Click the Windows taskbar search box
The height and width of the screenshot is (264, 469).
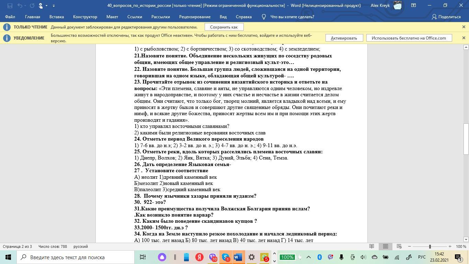[75, 257]
